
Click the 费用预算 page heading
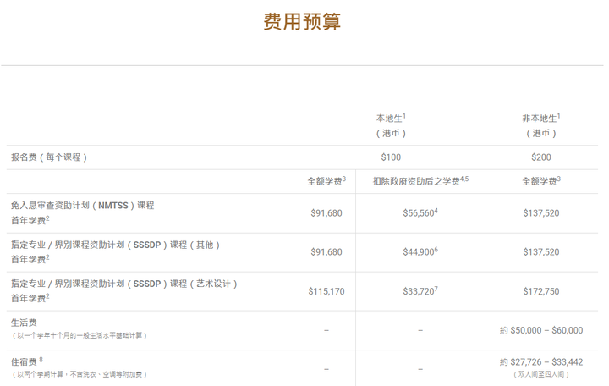tap(302, 22)
